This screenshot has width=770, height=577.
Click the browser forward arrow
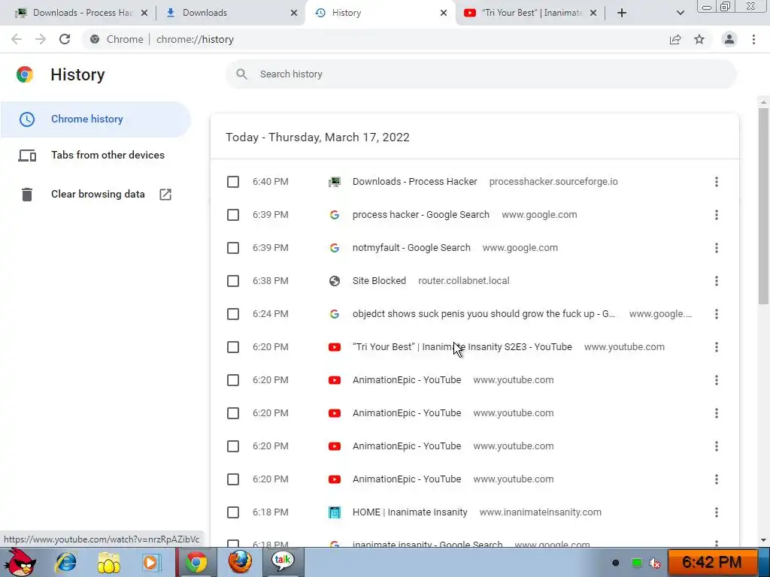[x=41, y=39]
